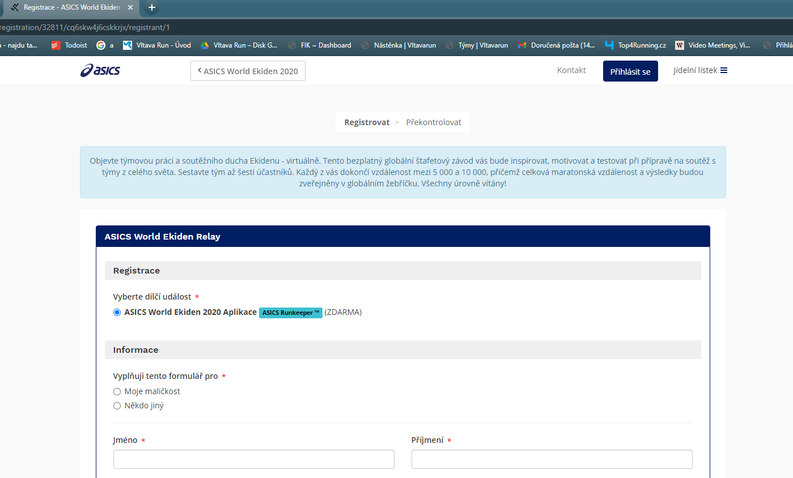Open the Gmail Doručená pošta bookmark
Viewport: 793px width, 478px height.
pos(556,45)
